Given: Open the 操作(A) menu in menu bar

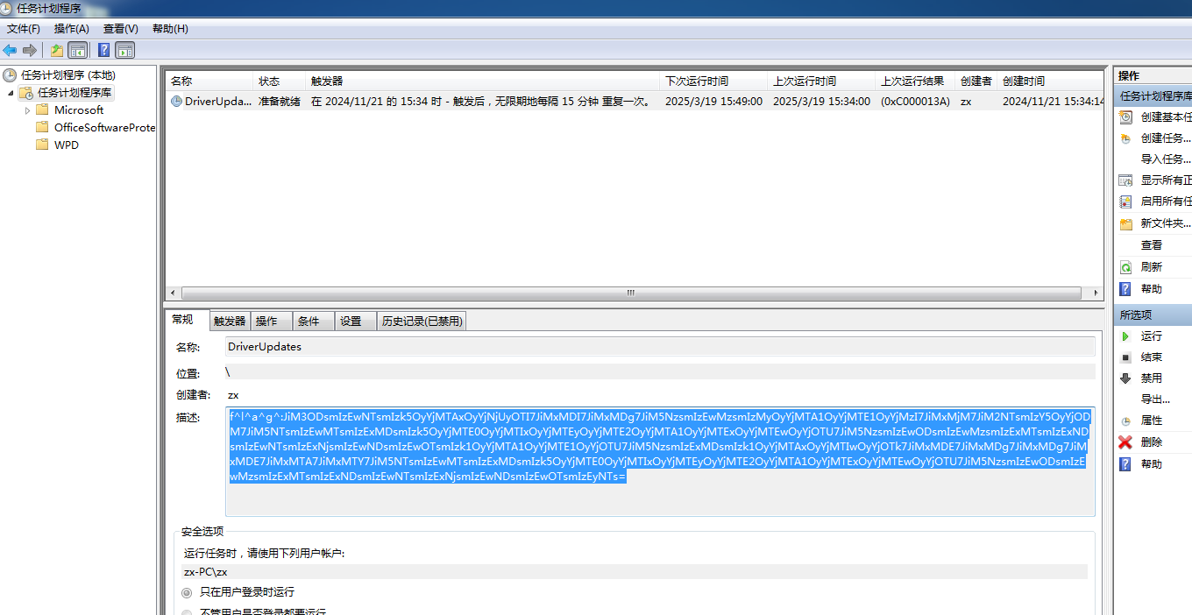Looking at the screenshot, I should tap(71, 29).
